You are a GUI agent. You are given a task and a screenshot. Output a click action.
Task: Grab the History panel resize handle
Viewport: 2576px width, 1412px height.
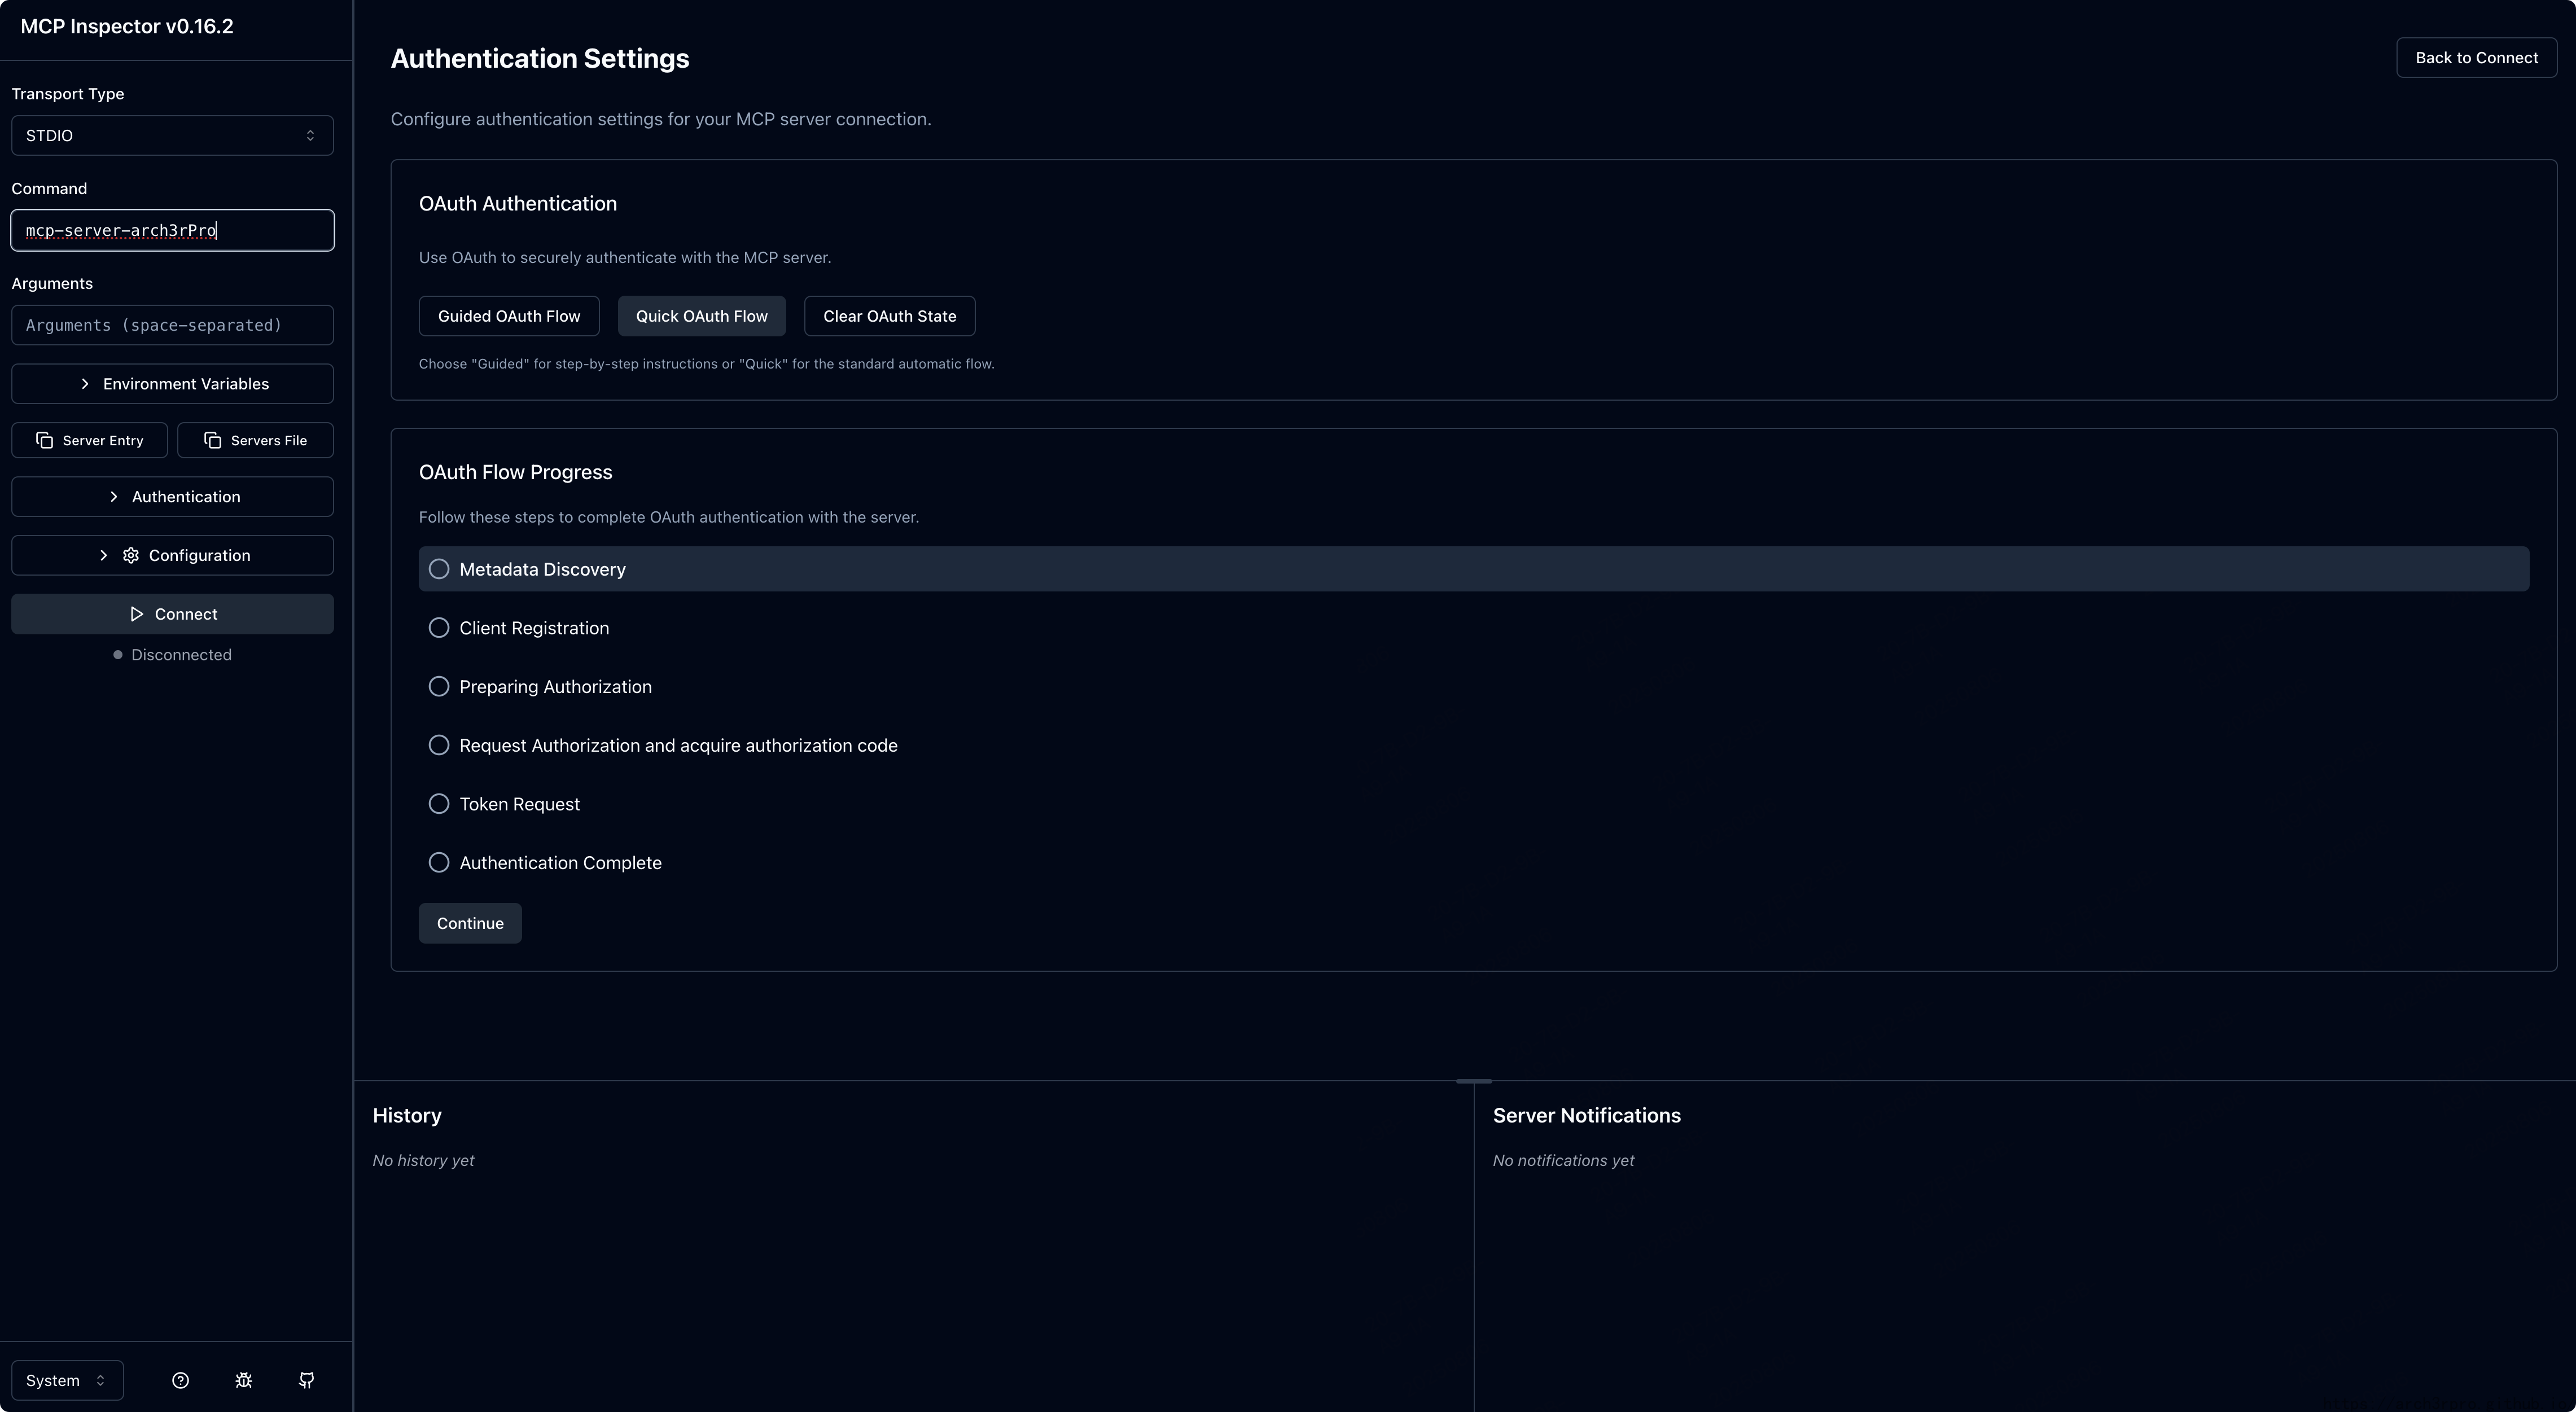tap(1473, 1081)
